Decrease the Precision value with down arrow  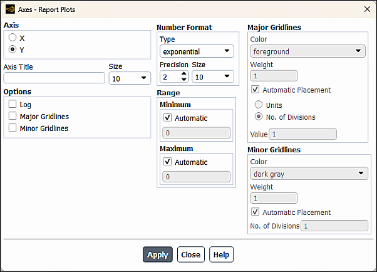pos(183,80)
